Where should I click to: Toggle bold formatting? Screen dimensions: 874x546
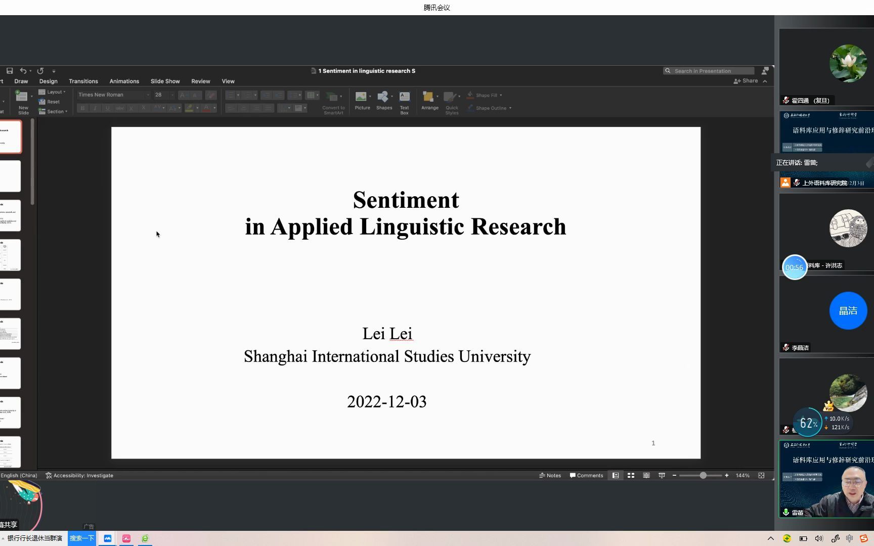[82, 108]
